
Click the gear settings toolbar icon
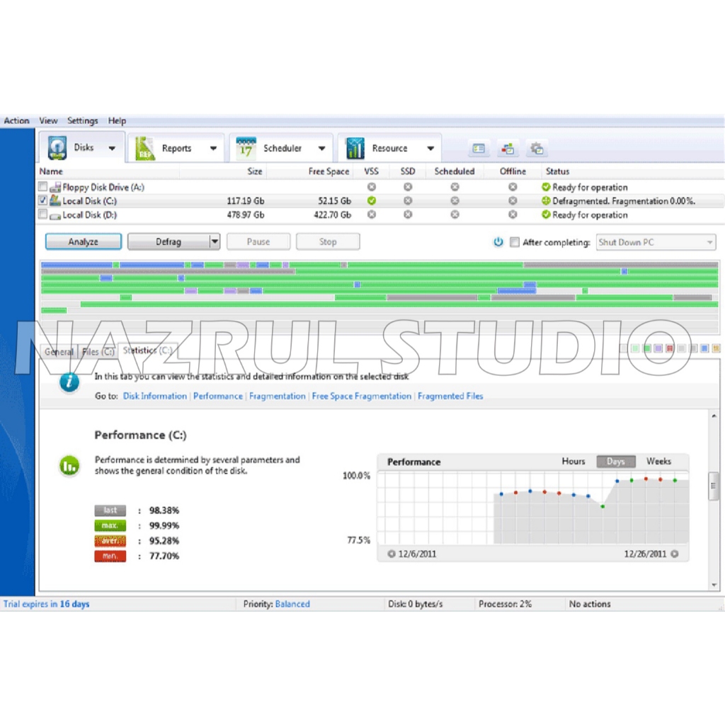point(537,149)
